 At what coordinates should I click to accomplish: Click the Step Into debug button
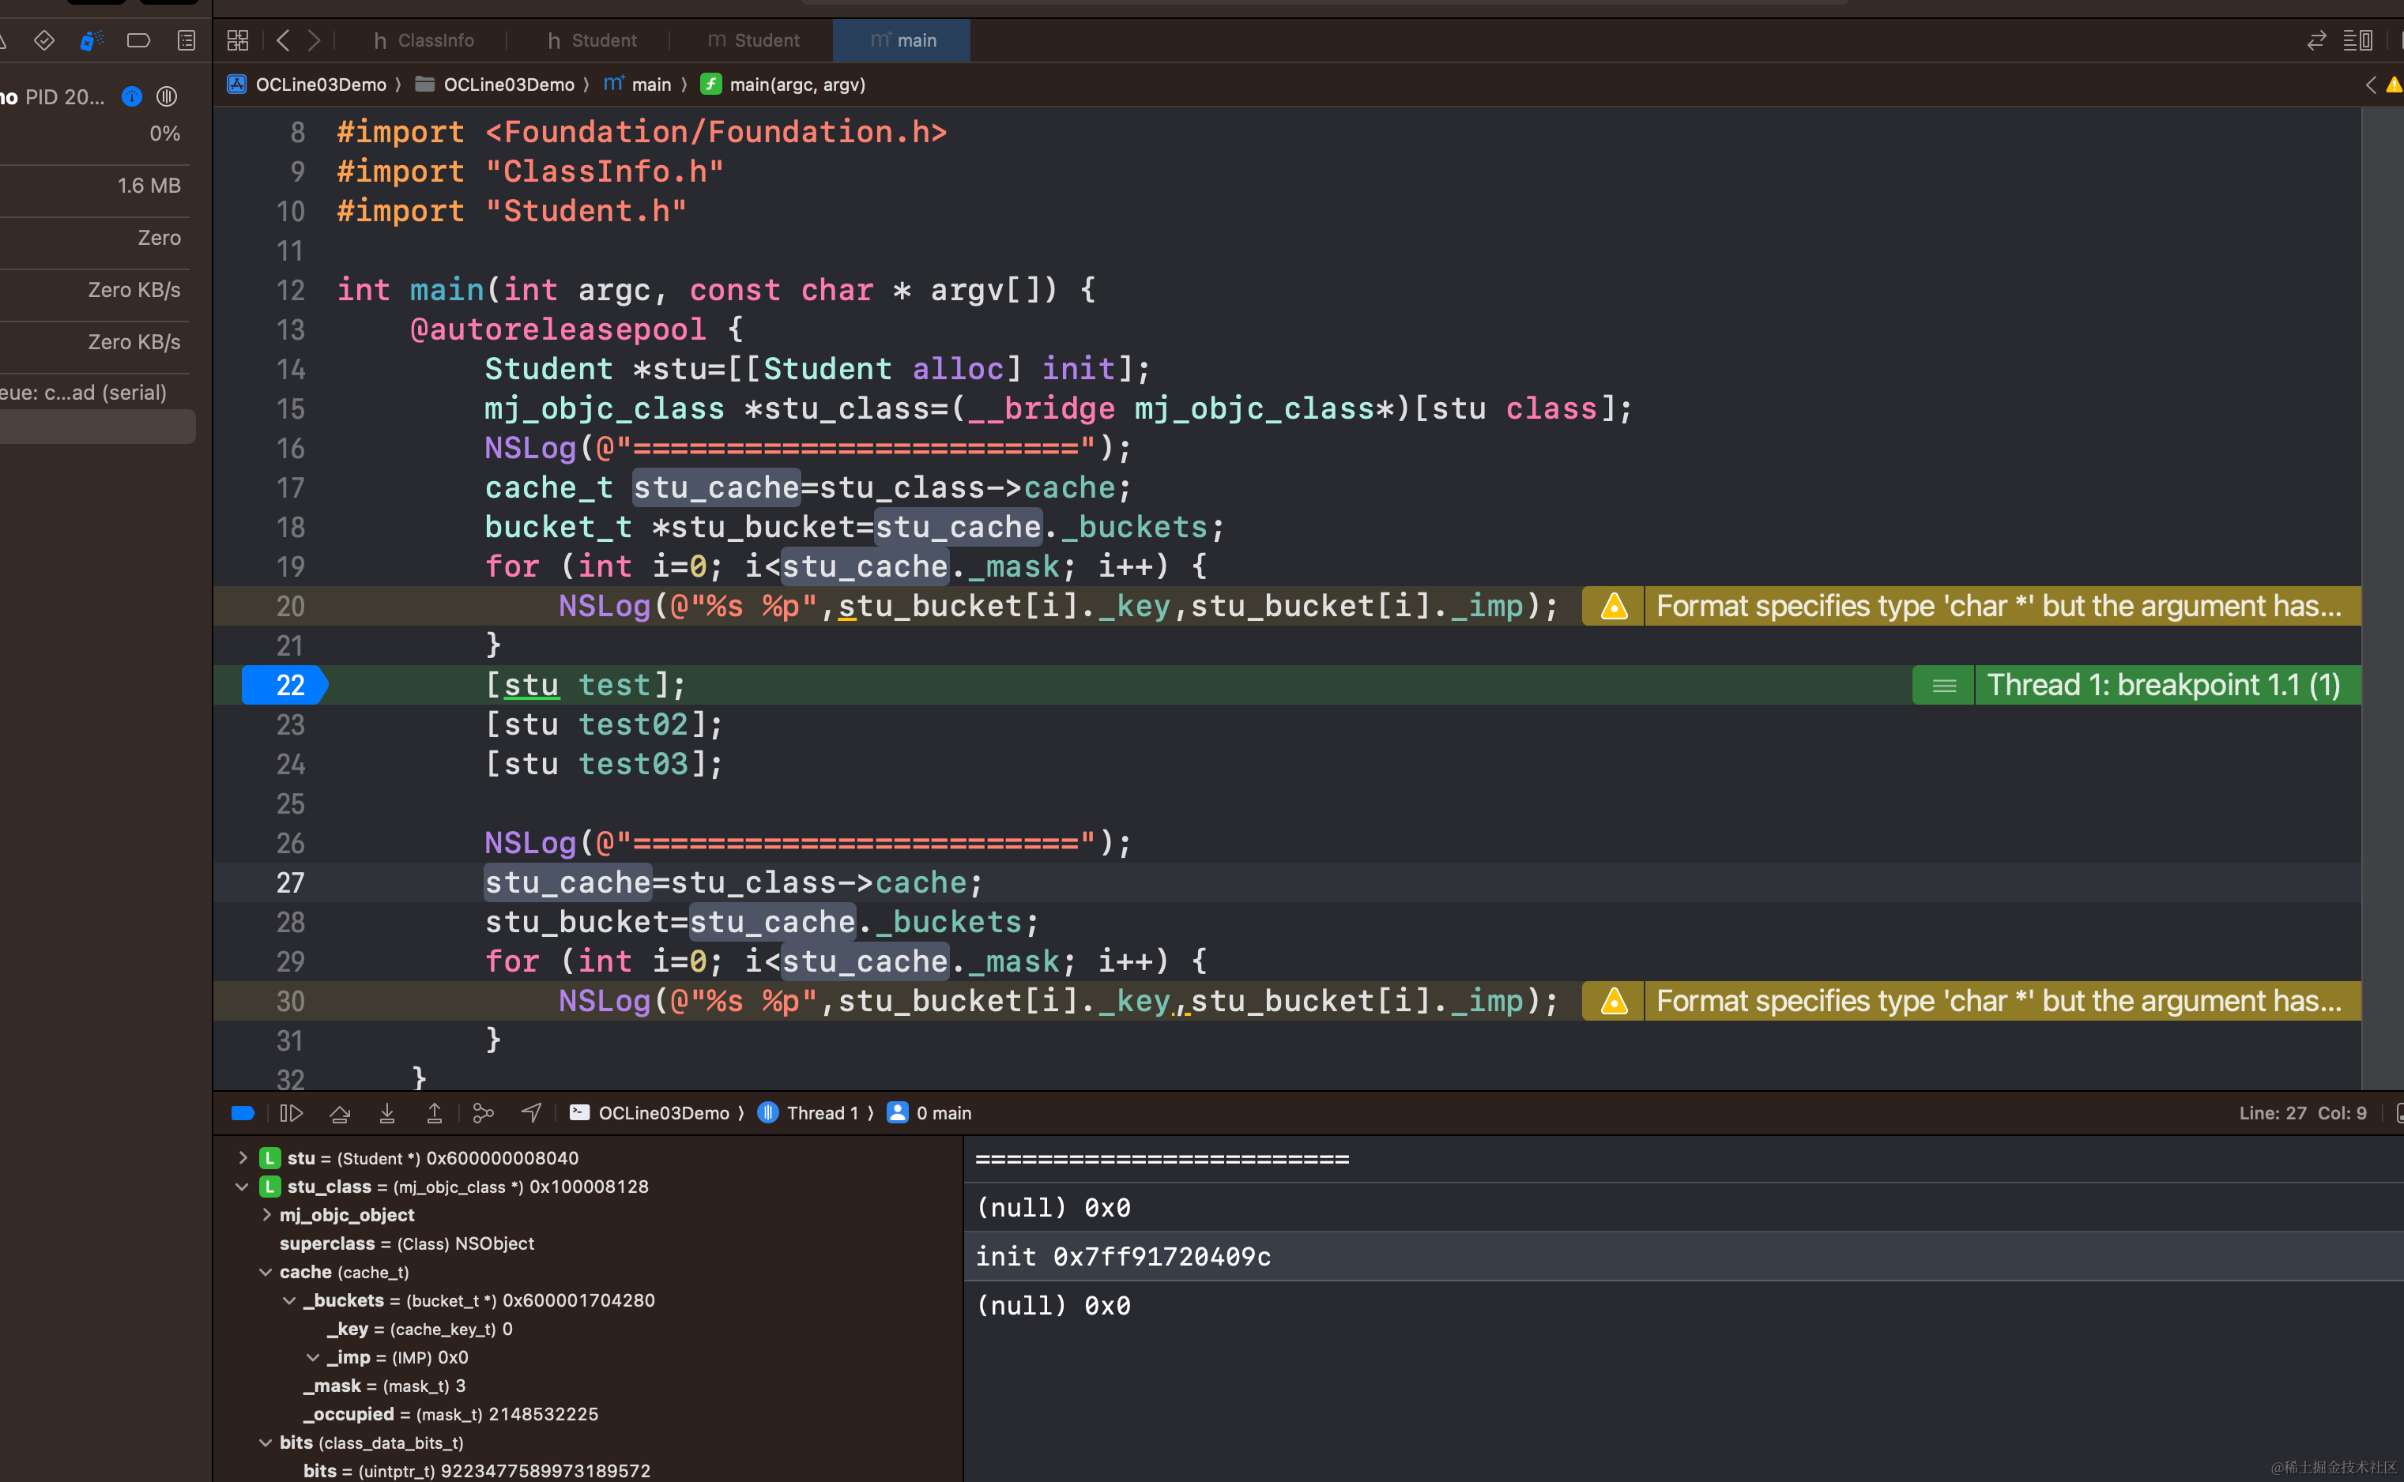pos(387,1112)
